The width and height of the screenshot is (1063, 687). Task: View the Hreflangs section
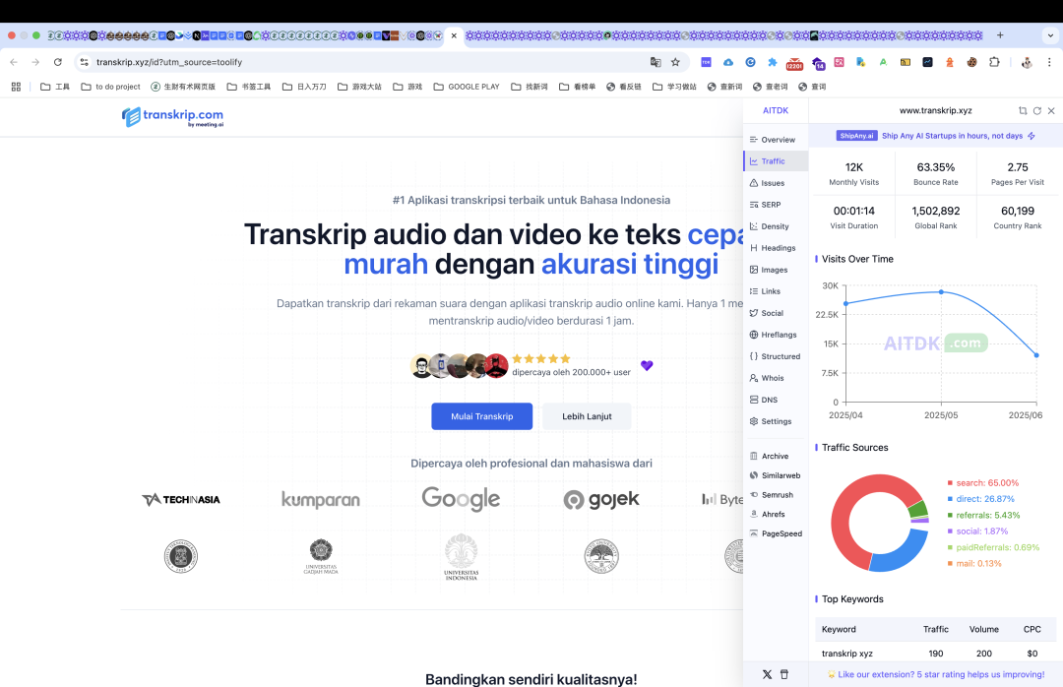pos(775,335)
